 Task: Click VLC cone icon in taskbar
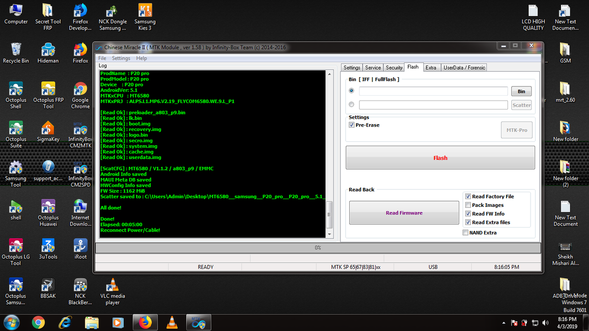(x=172, y=322)
